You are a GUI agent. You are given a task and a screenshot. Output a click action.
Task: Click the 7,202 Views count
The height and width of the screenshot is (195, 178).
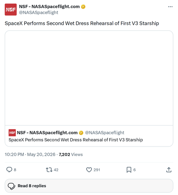[71, 154]
